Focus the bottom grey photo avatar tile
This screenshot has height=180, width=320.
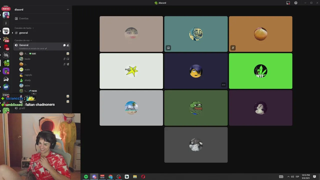click(x=196, y=145)
